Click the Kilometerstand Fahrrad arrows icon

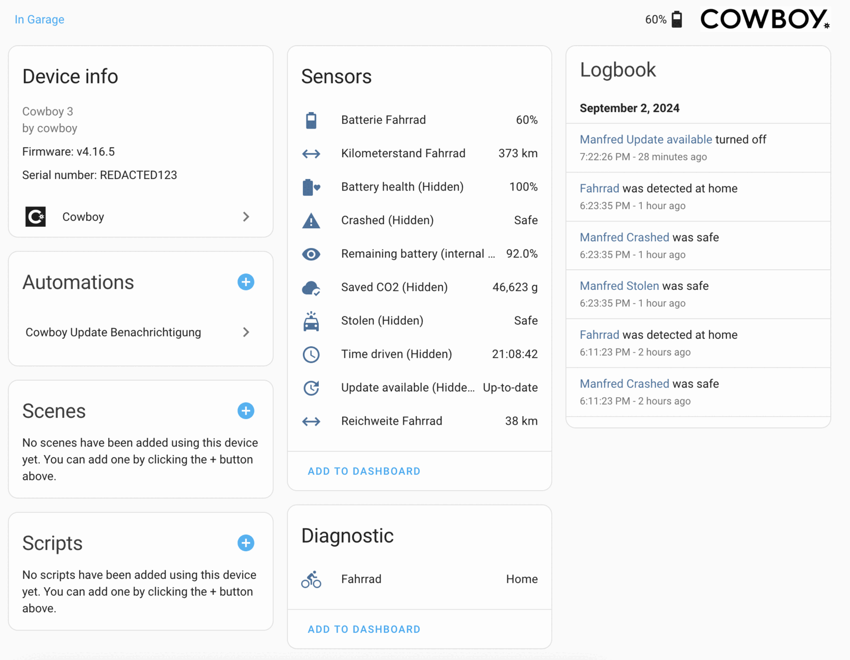point(311,153)
